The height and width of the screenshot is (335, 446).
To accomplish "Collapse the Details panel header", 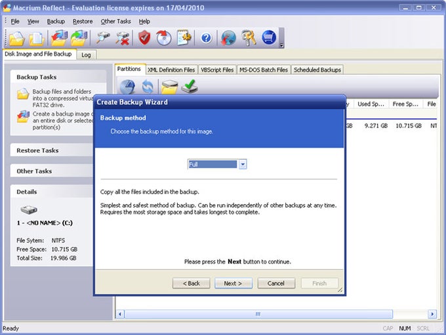I will (x=52, y=192).
